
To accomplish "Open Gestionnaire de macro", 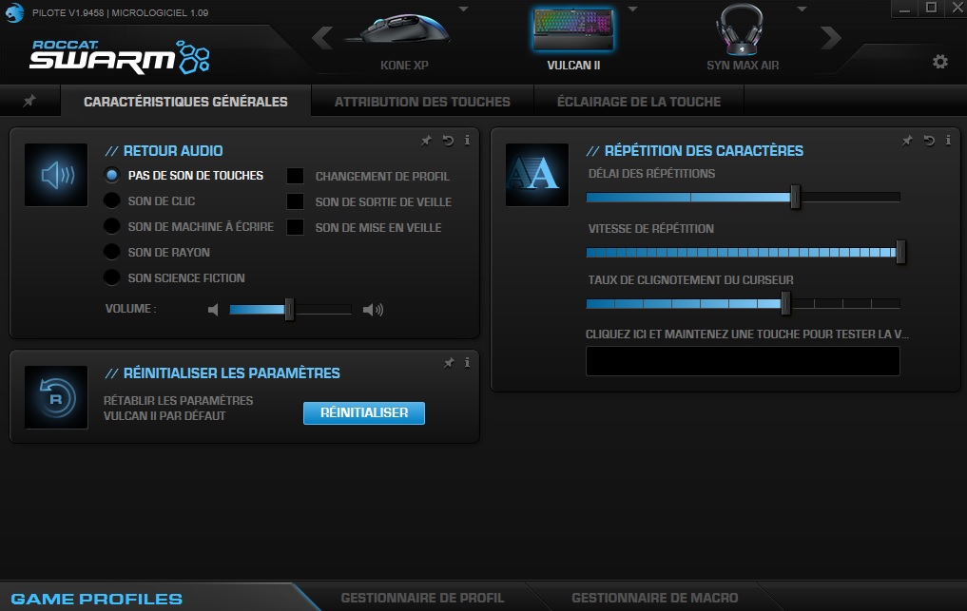I will pyautogui.click(x=653, y=598).
